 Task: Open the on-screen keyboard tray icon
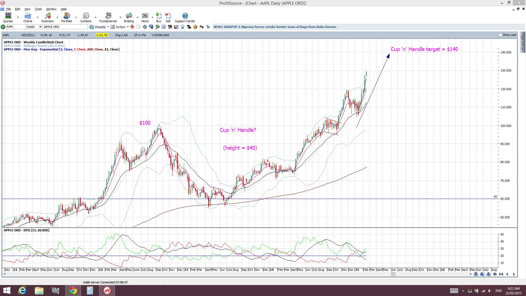coord(454,291)
